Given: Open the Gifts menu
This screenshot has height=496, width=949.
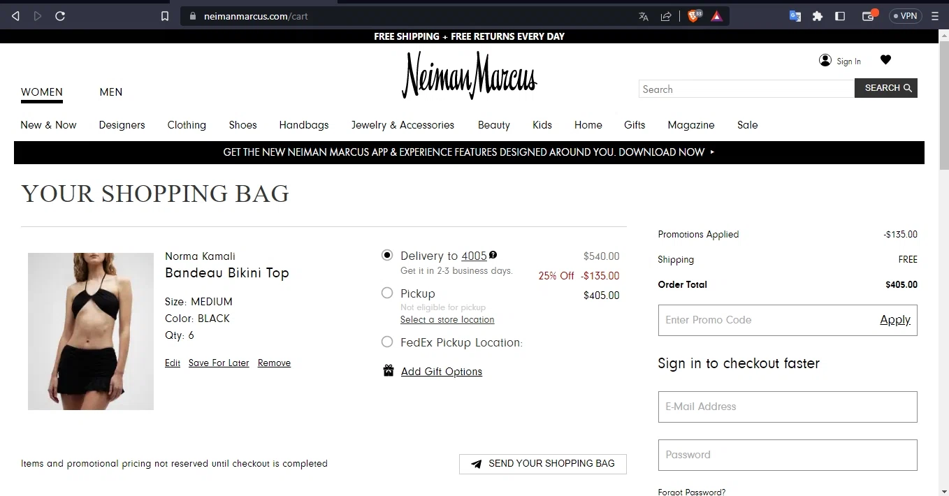Looking at the screenshot, I should click(635, 125).
